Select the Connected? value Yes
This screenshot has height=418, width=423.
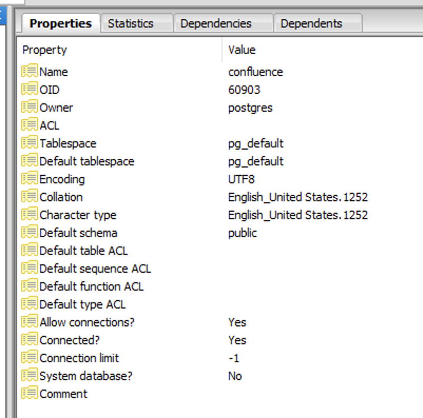(237, 341)
